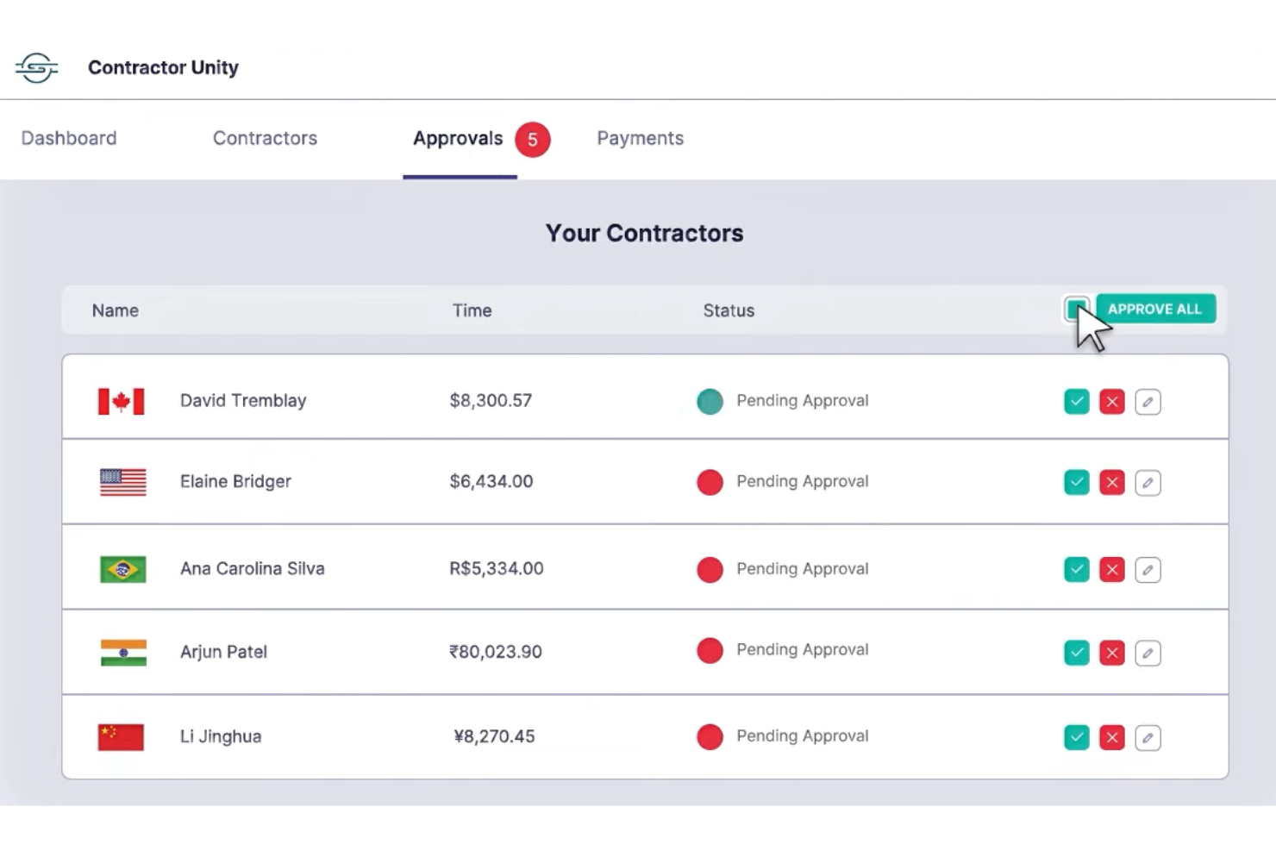Screen dimensions: 1276x851
Task: Switch to the Contractors tab
Action: coord(265,138)
